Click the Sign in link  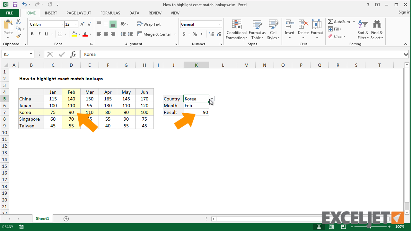click(x=404, y=12)
